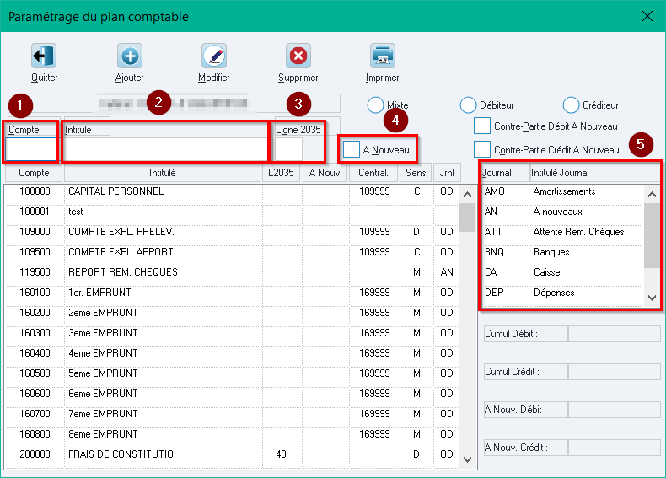Click the Central. column header

pos(373,173)
